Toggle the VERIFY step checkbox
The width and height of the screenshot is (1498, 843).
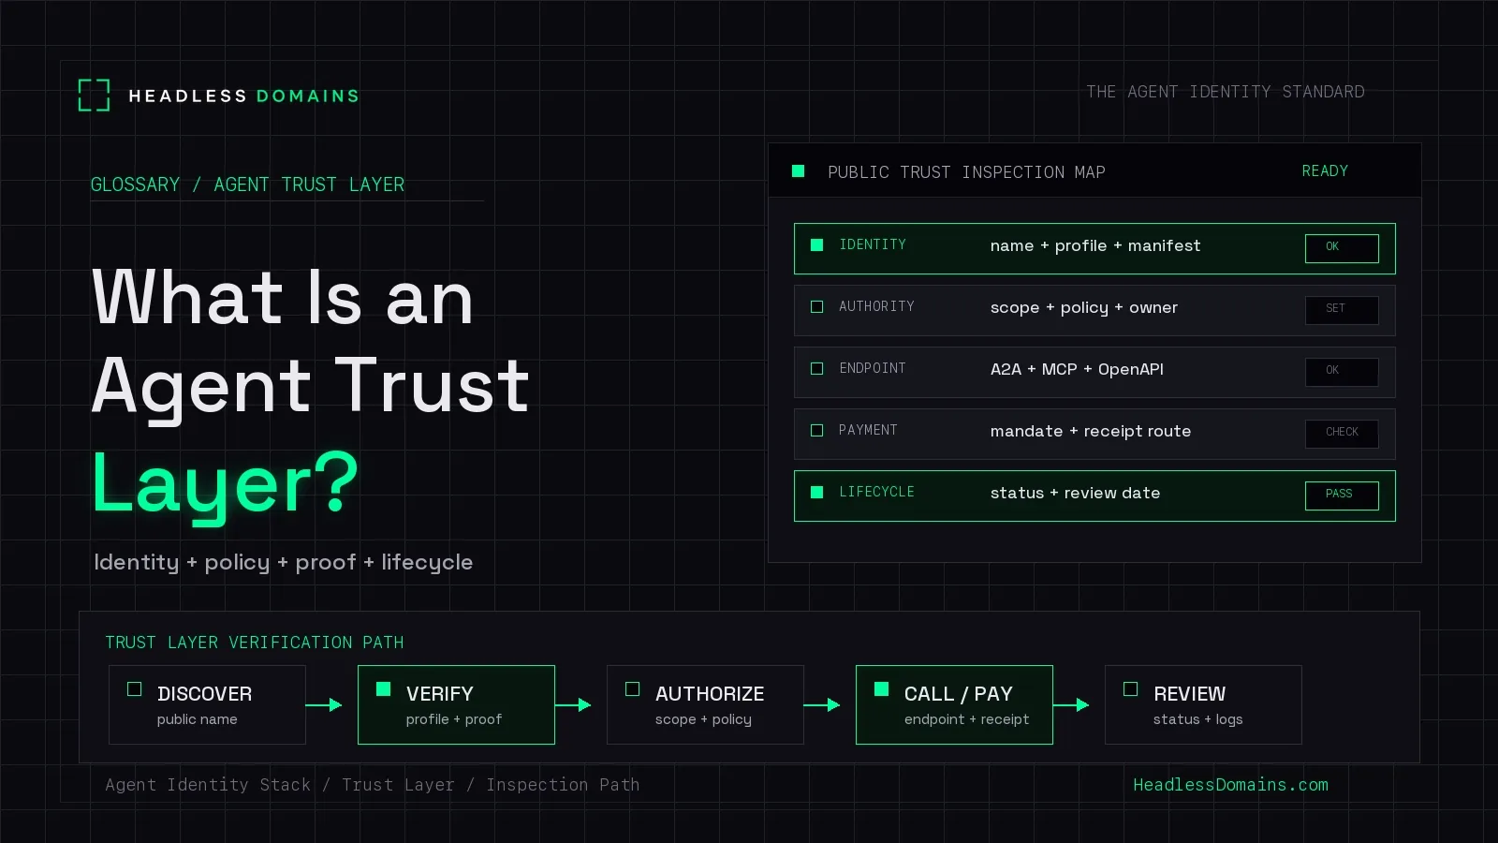tap(384, 689)
